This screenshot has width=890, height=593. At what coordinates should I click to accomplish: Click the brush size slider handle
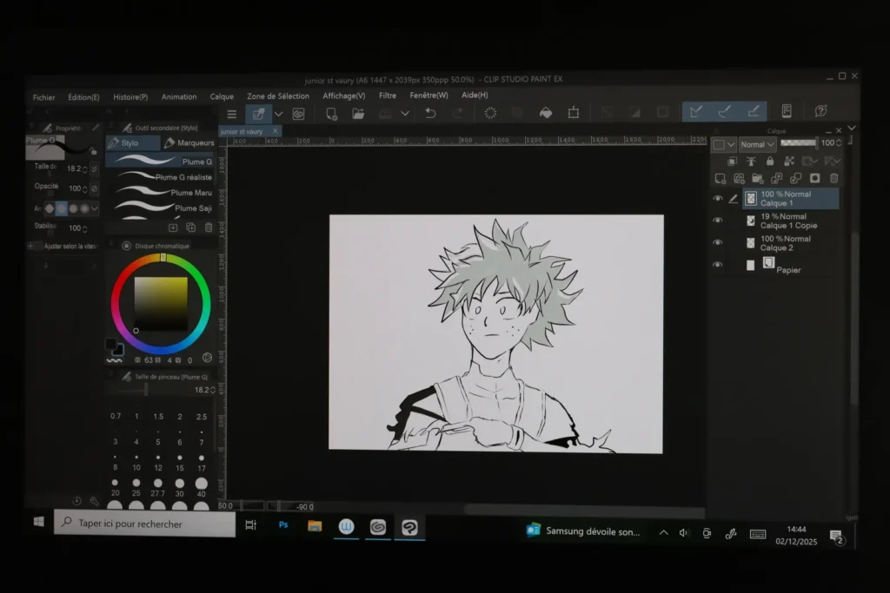click(x=146, y=390)
